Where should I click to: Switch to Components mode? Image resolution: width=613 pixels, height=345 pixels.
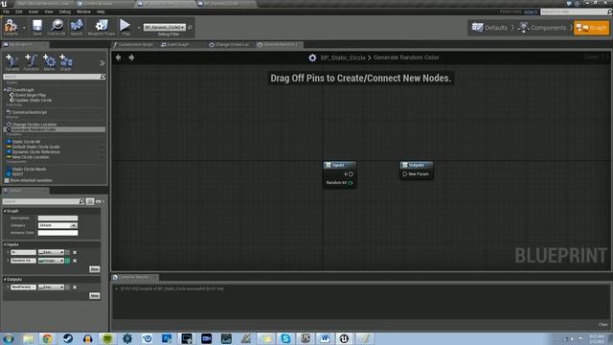[542, 28]
